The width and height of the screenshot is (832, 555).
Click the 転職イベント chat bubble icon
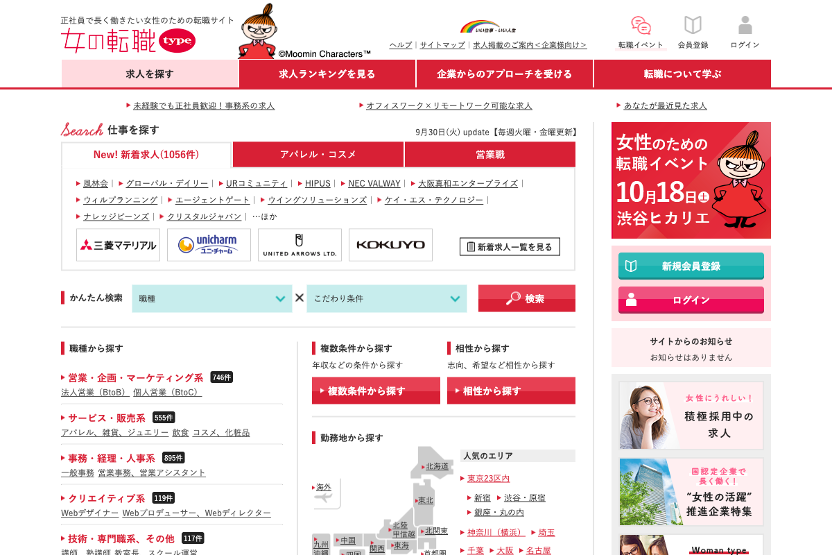point(641,26)
